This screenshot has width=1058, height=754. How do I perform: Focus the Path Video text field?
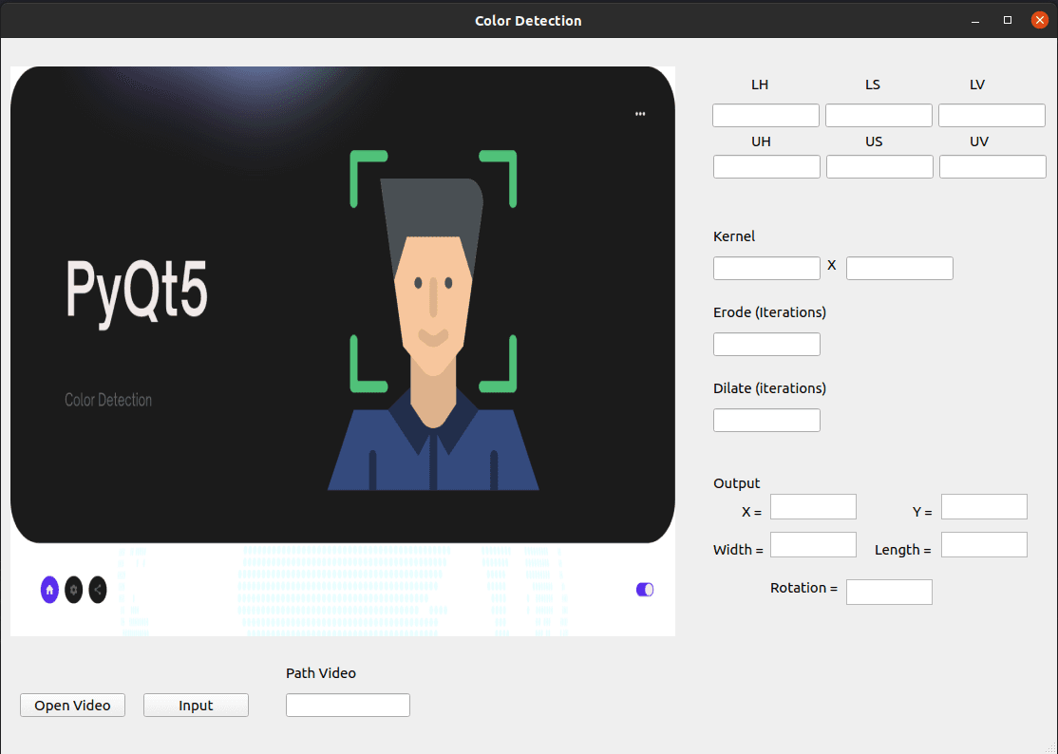[349, 706]
